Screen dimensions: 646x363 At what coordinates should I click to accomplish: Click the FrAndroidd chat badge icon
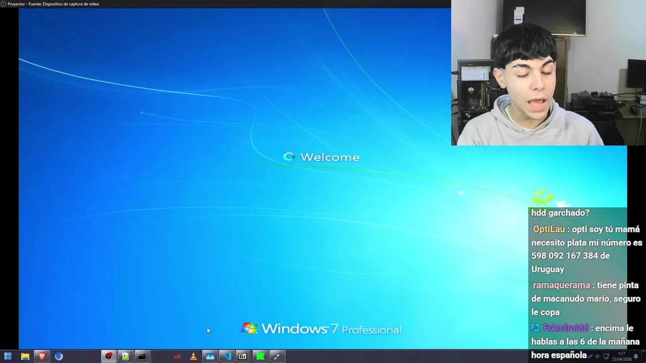535,328
